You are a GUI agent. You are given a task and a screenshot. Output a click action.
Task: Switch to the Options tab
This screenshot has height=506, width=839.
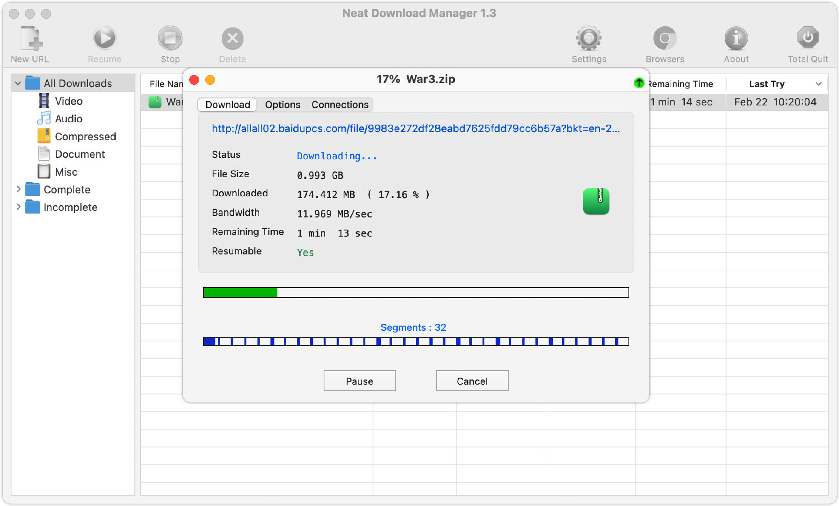pyautogui.click(x=282, y=104)
